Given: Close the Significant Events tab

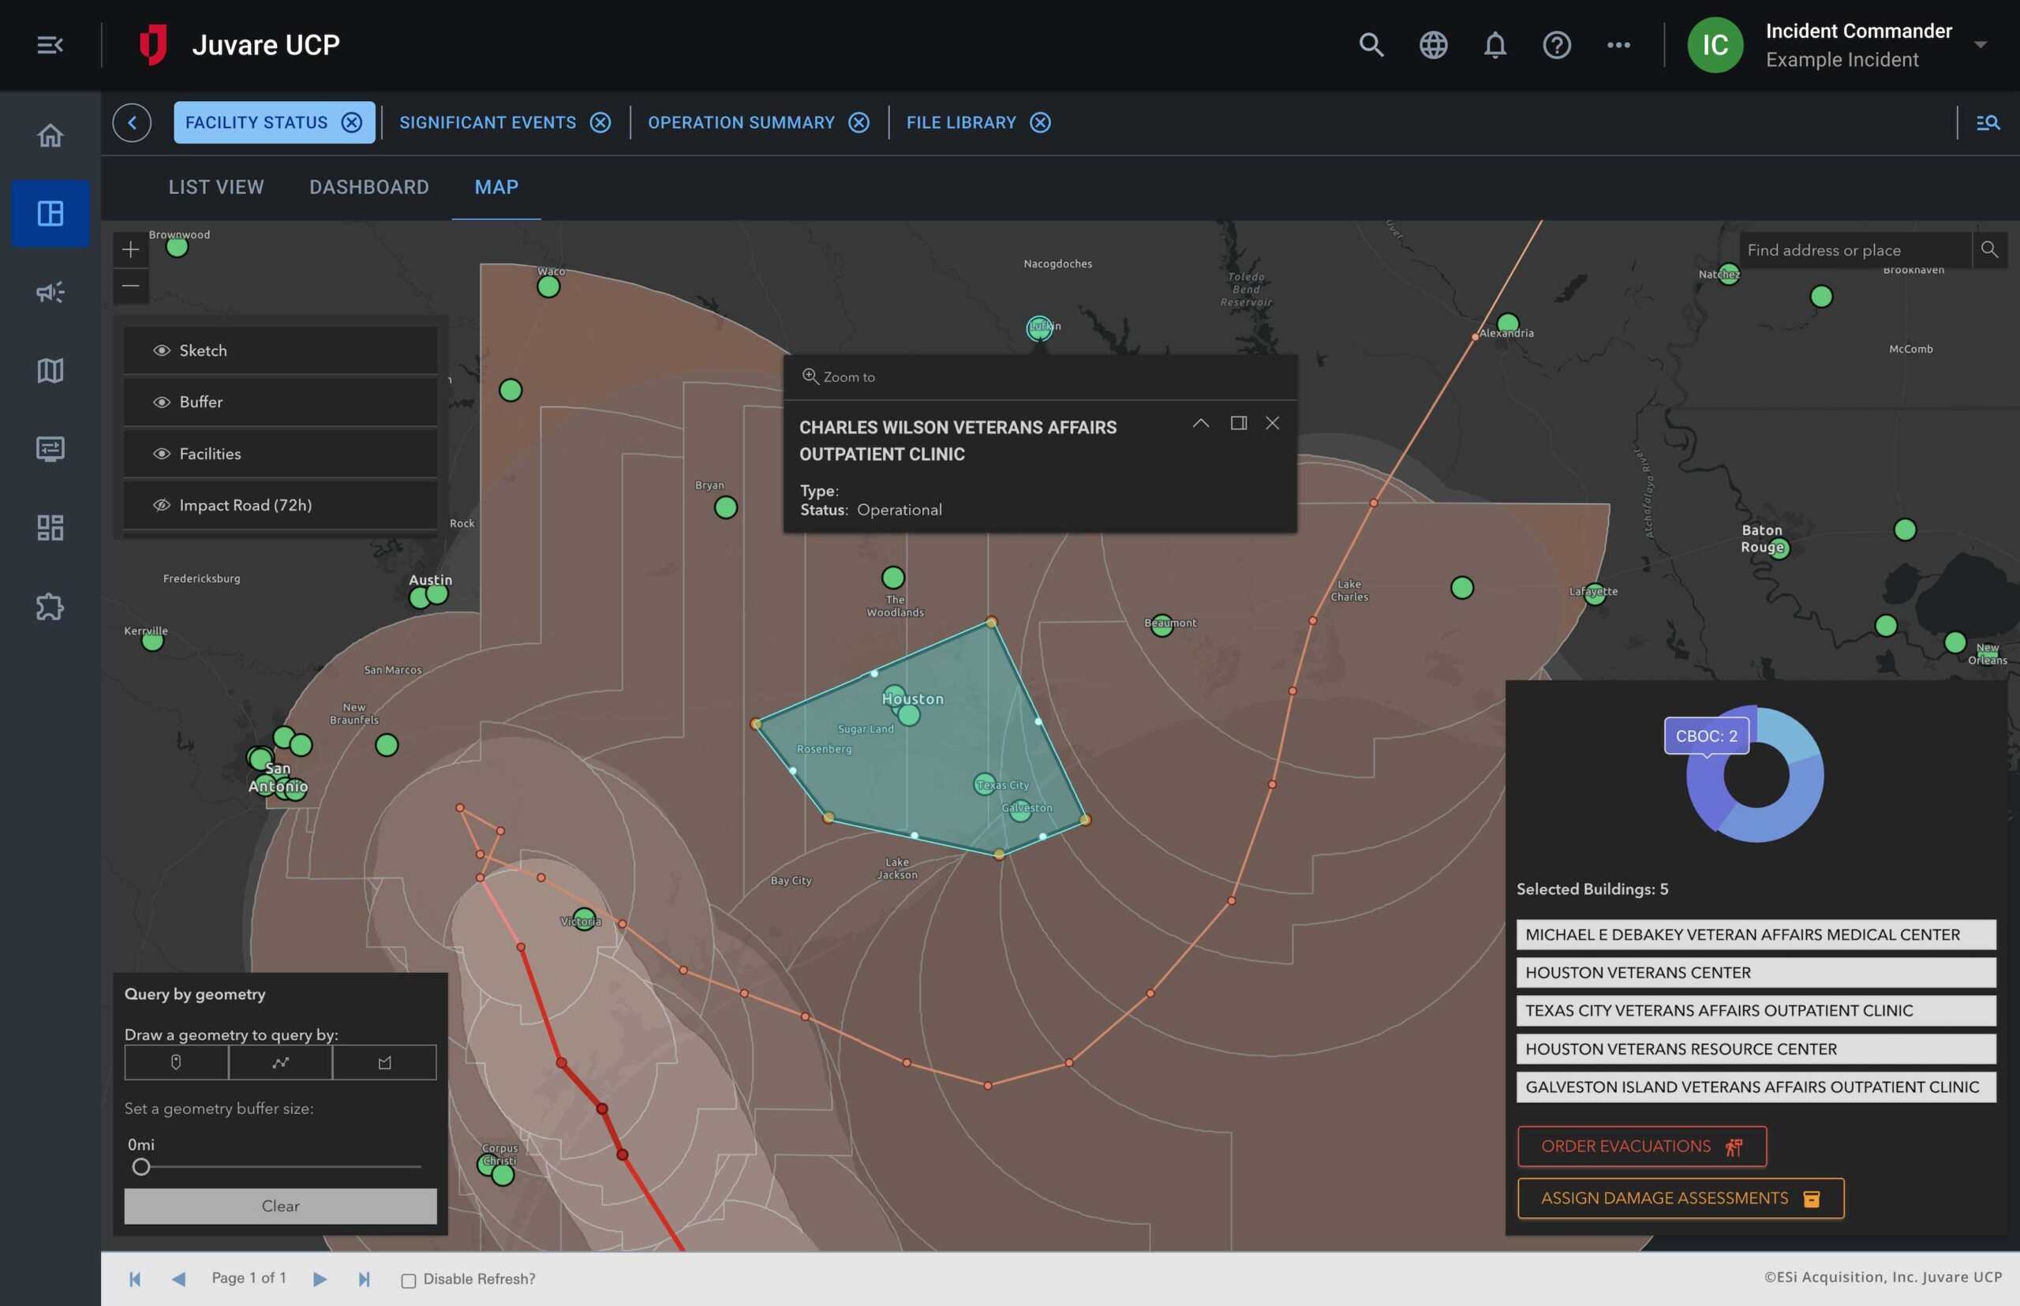Looking at the screenshot, I should pos(600,122).
